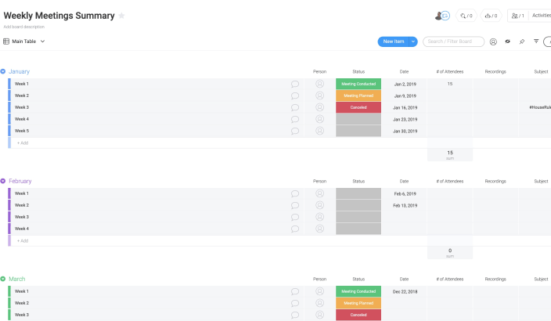Open conversation for March Week 1
The image size is (551, 321).
point(295,291)
